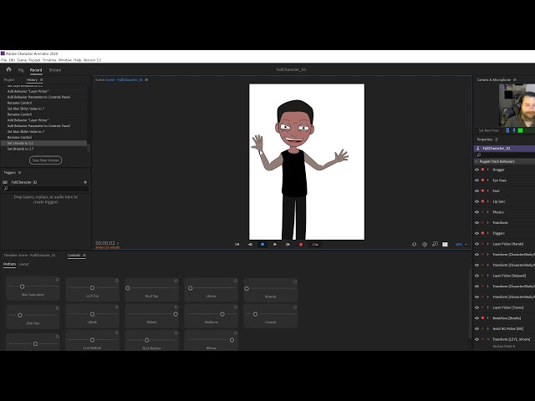535x401 pixels.
Task: Select FullCharacter_02 puppet in Properties
Action: (504, 149)
